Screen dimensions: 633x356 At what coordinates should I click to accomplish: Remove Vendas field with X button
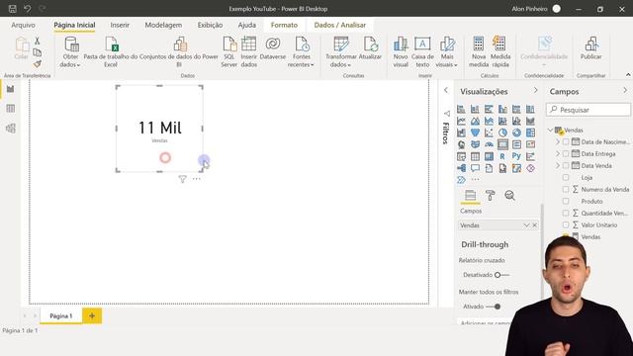[x=535, y=225]
